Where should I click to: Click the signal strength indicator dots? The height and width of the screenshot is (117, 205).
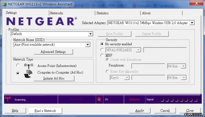tap(179, 100)
